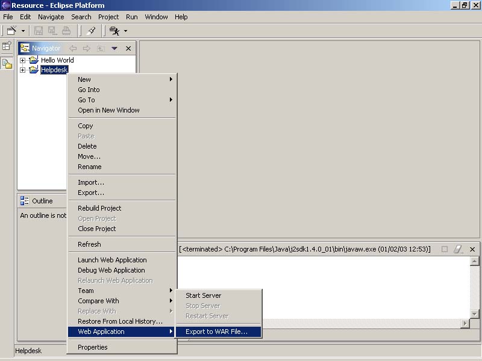
Task: Choose Export... in context menu
Action: [122, 193]
